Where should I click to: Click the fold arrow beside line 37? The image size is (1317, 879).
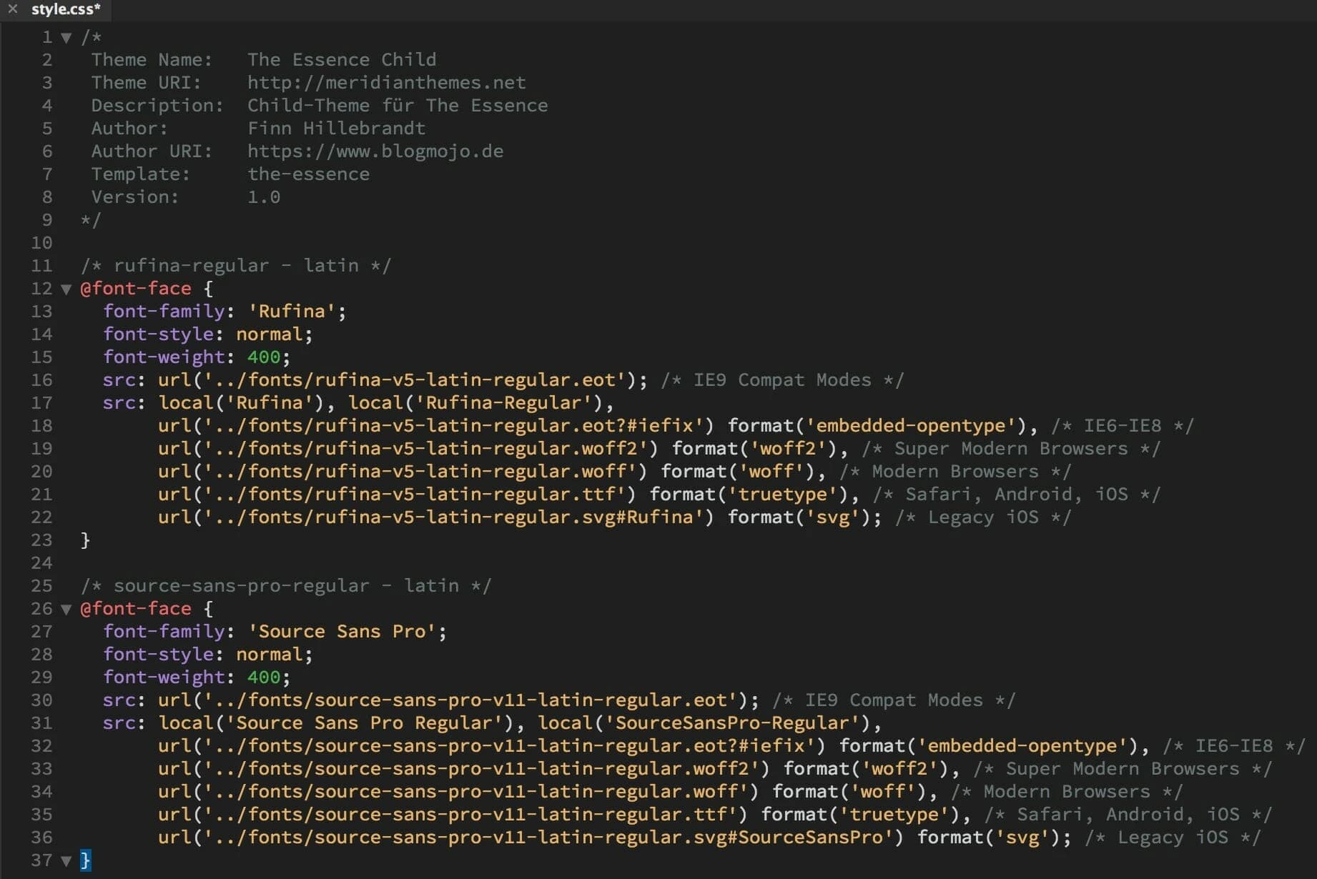tap(66, 860)
